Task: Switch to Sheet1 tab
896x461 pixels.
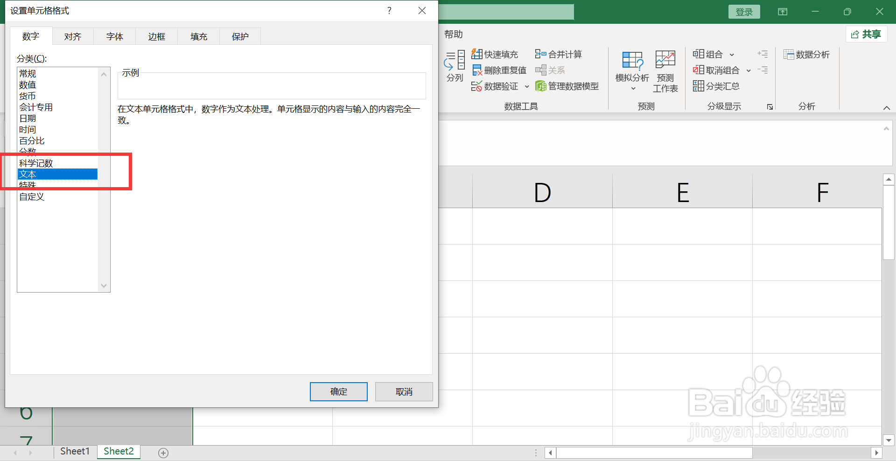Action: point(75,451)
